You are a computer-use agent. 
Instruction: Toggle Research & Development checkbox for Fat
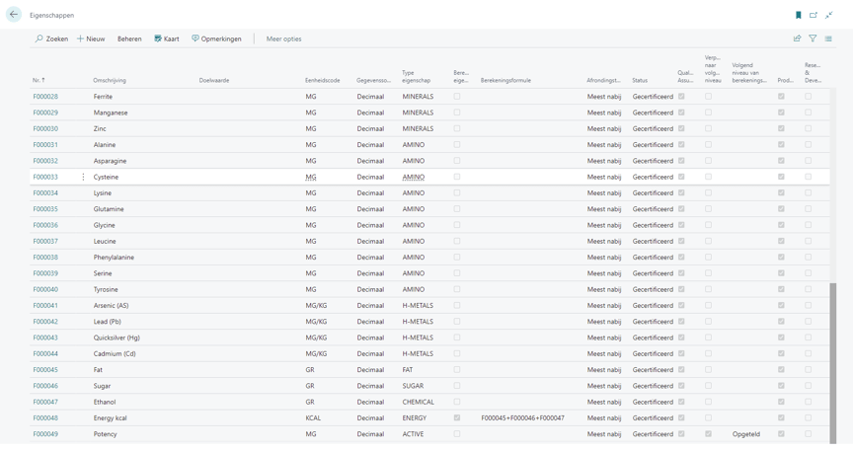tap(809, 369)
